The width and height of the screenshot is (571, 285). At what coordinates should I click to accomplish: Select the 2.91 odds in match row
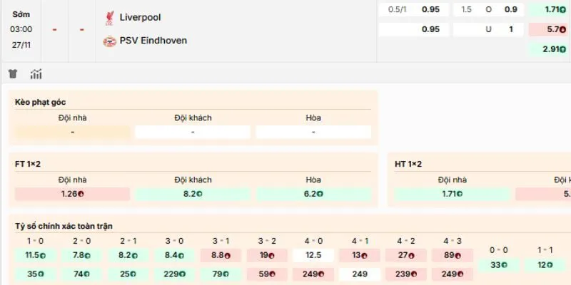pos(549,49)
